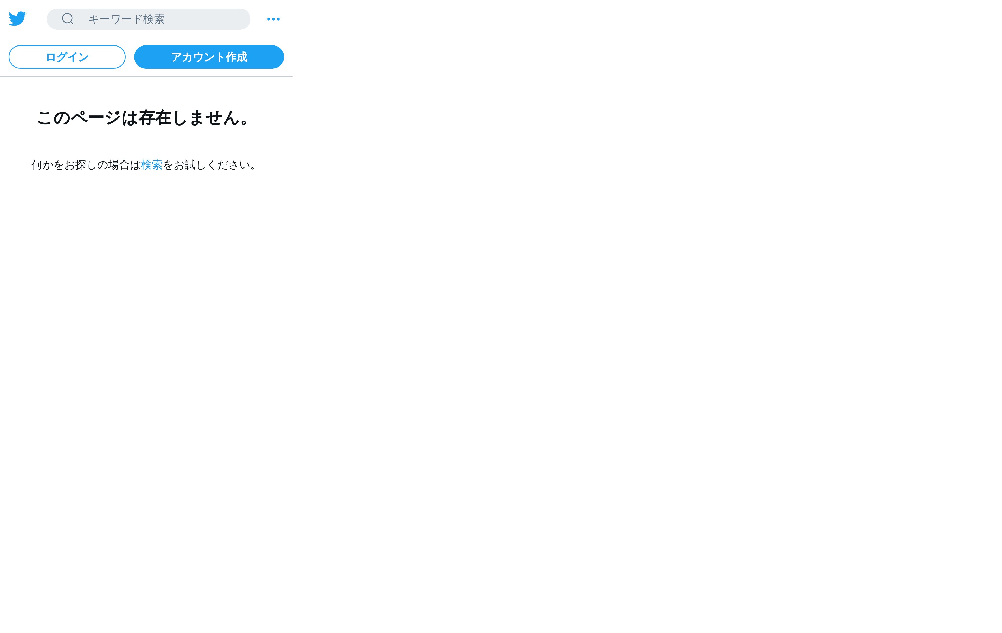The width and height of the screenshot is (1002, 633).
Task: Sign up with the filled blue アカウント作成 button
Action: point(209,57)
